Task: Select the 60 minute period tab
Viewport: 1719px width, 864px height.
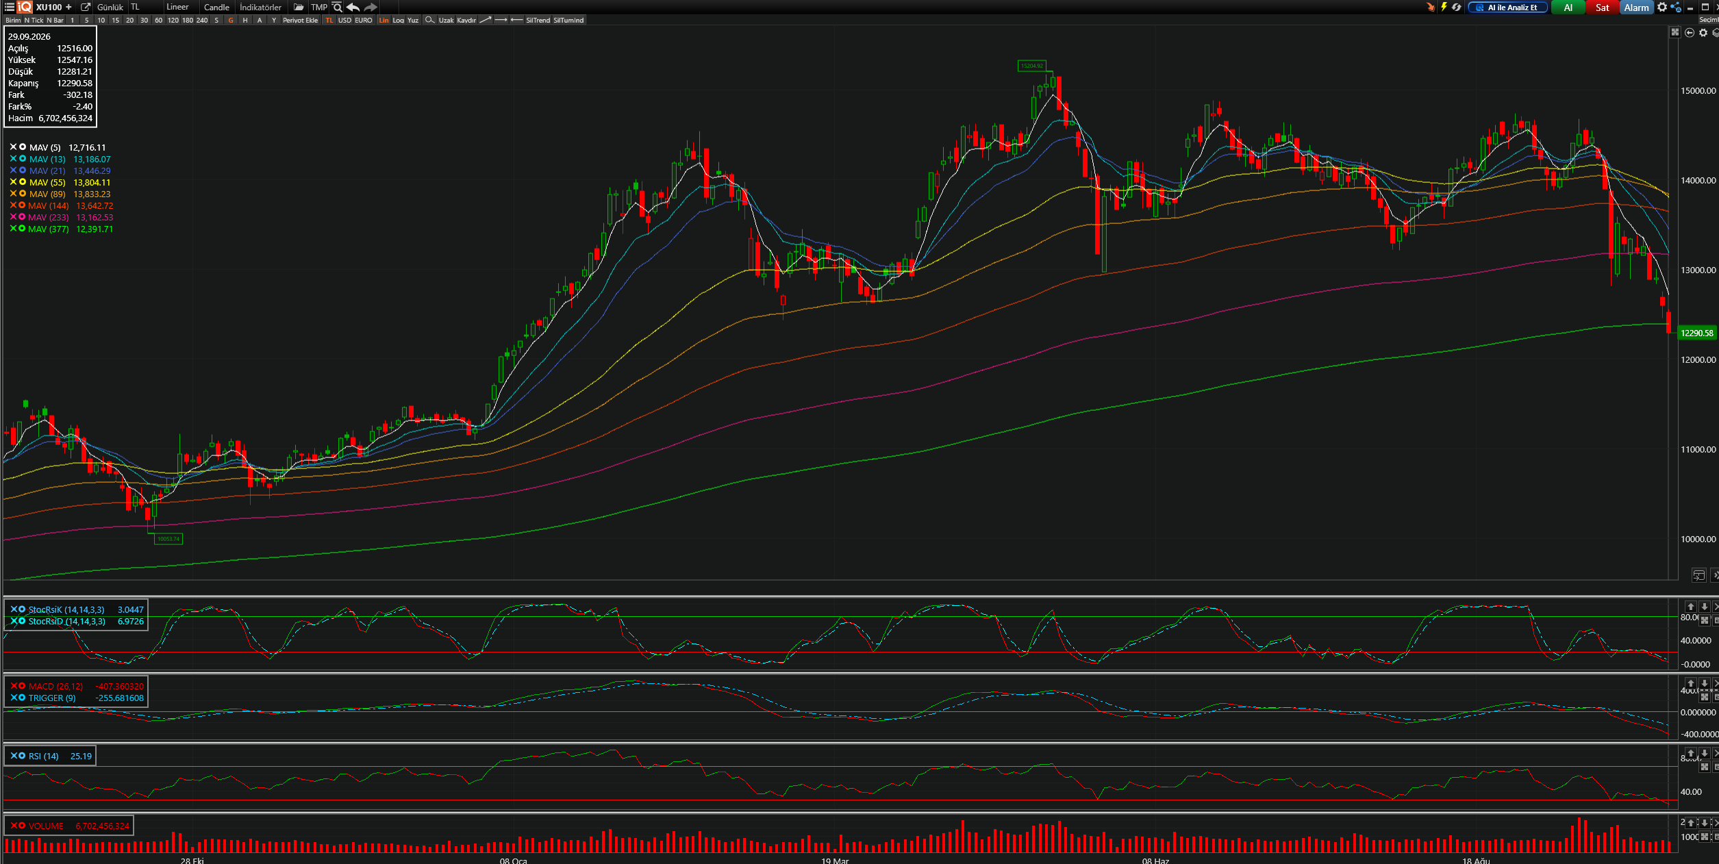Action: [158, 20]
